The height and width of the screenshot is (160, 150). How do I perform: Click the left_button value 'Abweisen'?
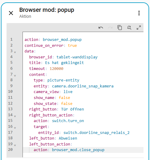68,138
